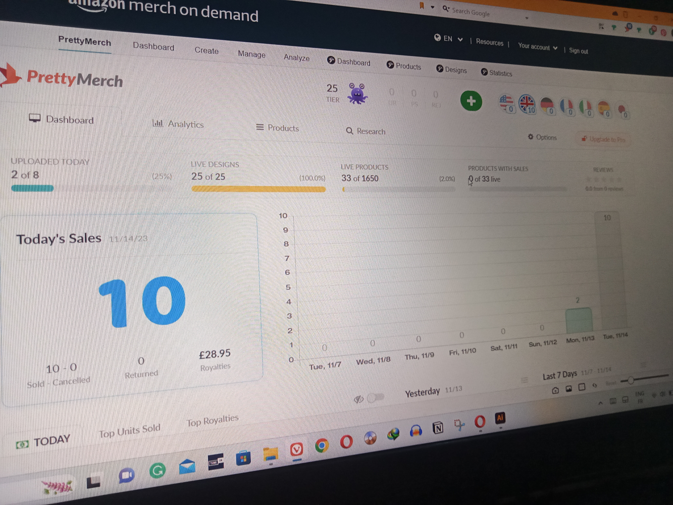The image size is (673, 505).
Task: Select the Japan flag marketplace icon
Action: click(623, 111)
